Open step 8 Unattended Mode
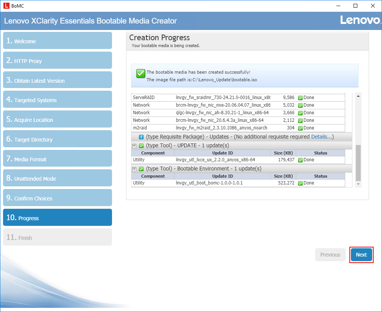The height and width of the screenshot is (312, 382). pyautogui.click(x=57, y=178)
